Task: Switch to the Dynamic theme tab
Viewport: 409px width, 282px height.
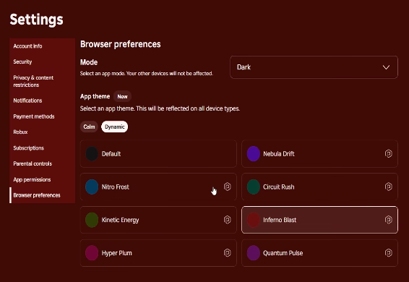Action: pyautogui.click(x=114, y=127)
